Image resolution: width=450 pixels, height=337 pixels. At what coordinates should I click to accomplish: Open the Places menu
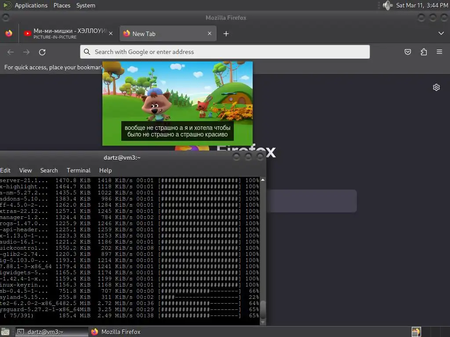pyautogui.click(x=62, y=5)
